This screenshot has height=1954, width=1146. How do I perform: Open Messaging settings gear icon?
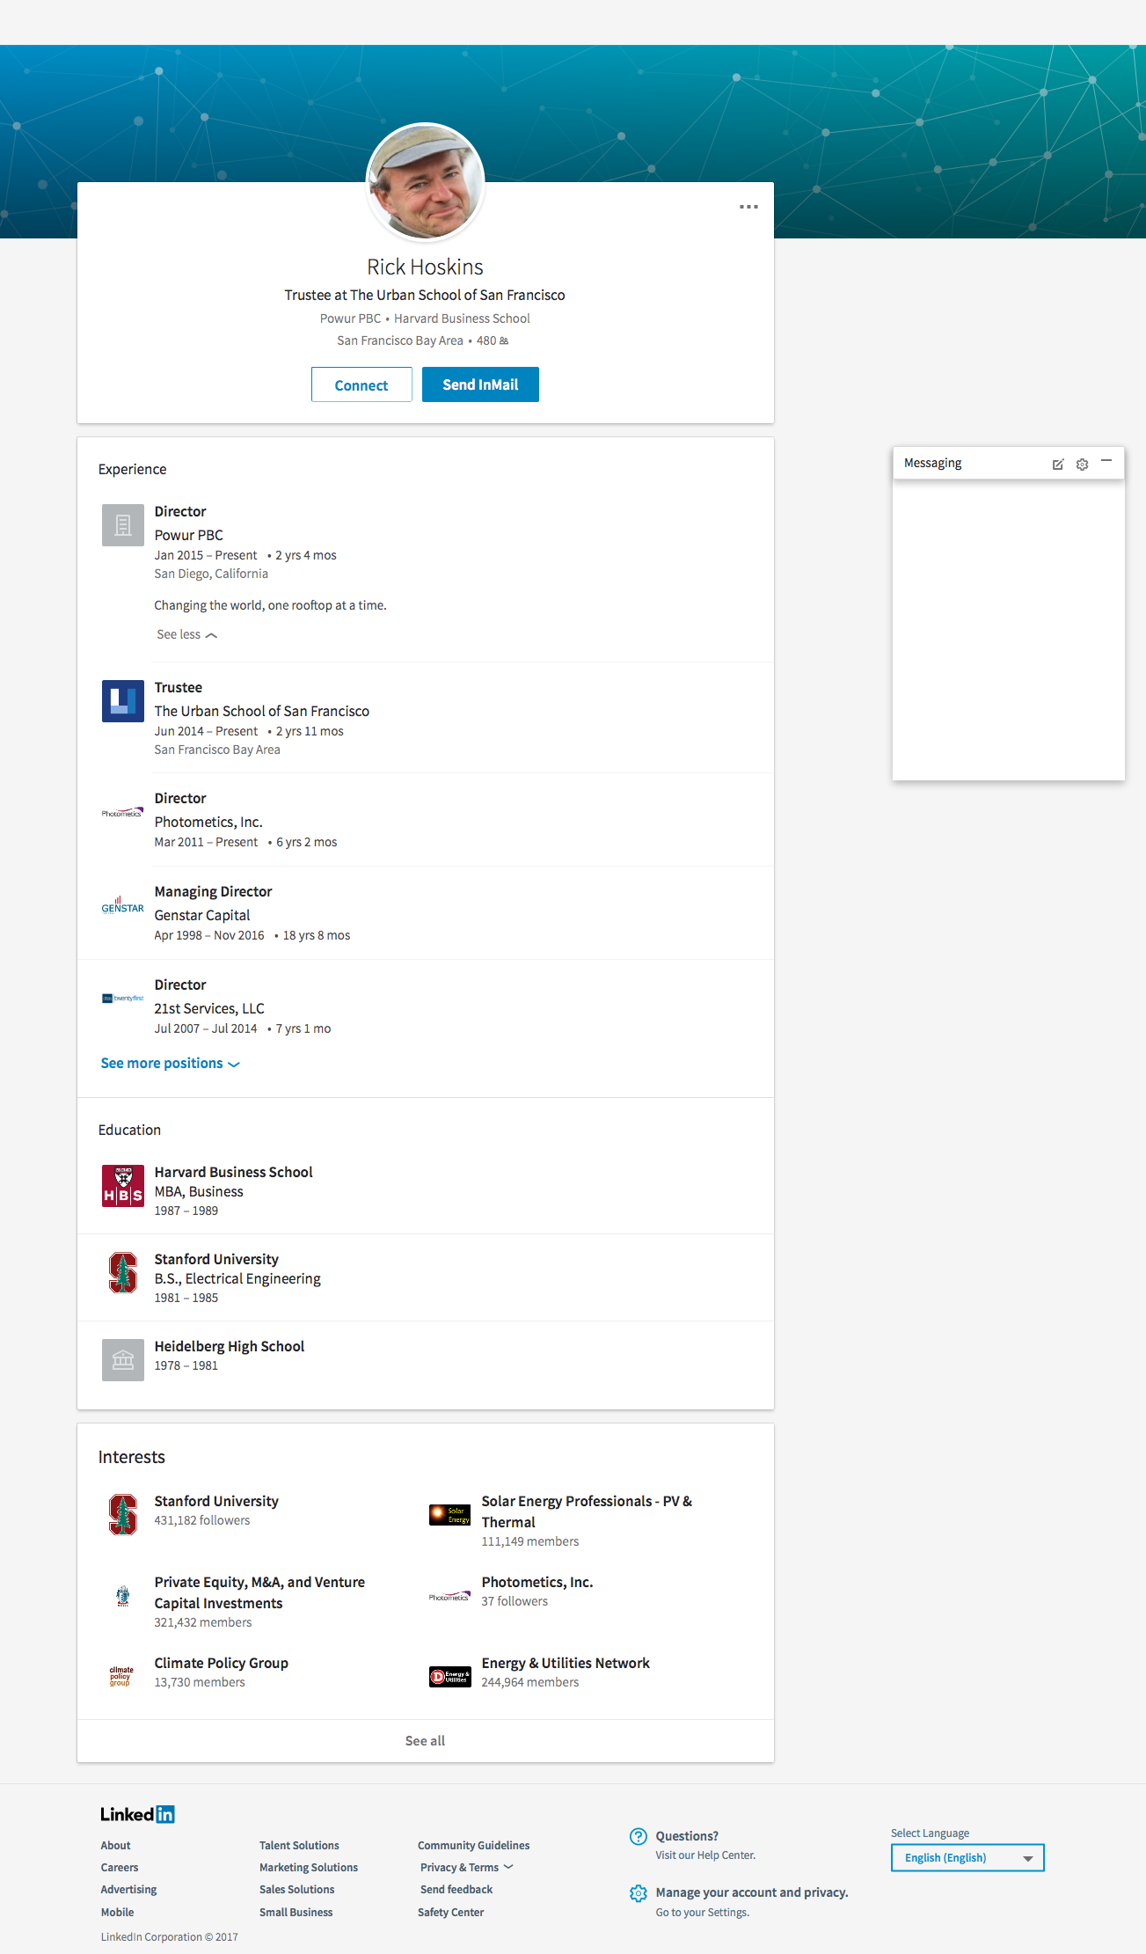1083,465
